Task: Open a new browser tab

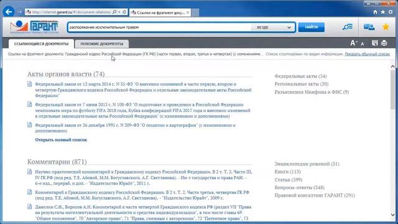Action: pyautogui.click(x=195, y=12)
